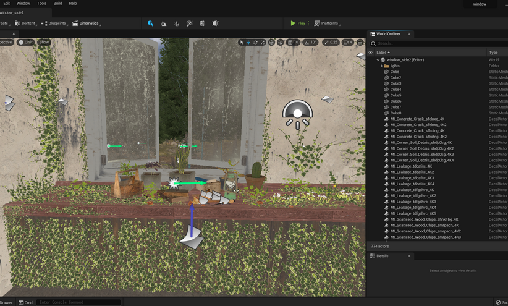Open Foliage mode icon
Image resolution: width=508 pixels, height=306 pixels.
[x=177, y=23]
